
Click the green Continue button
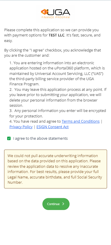(x=56, y=204)
